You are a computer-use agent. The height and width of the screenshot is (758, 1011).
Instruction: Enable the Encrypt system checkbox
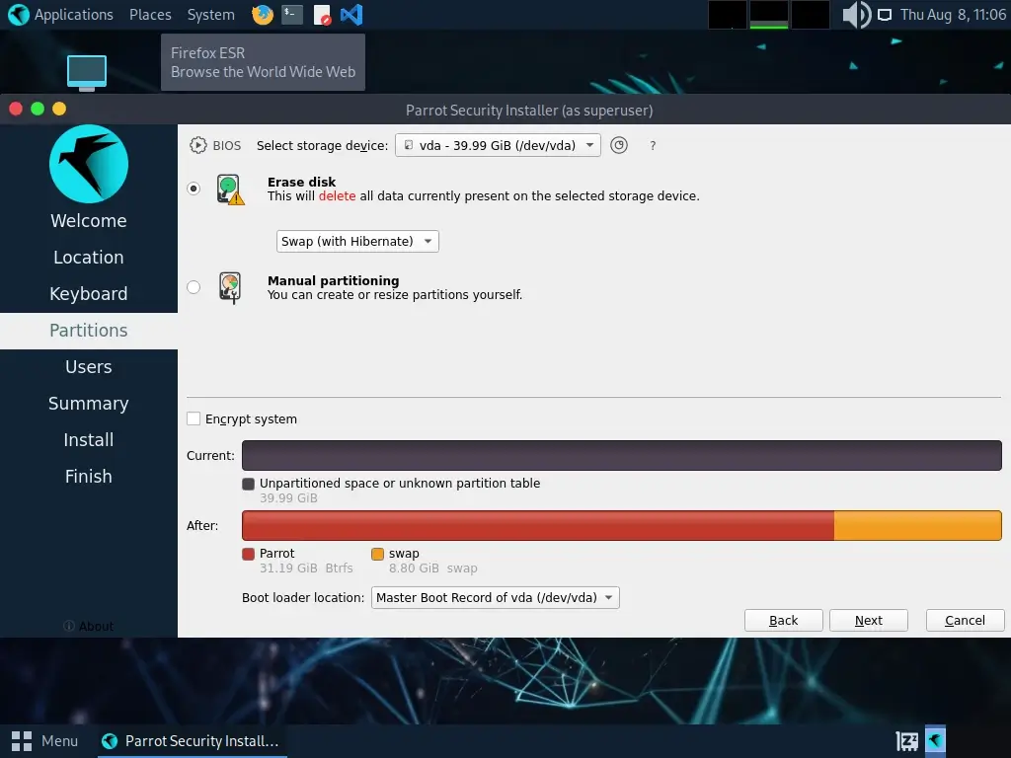(x=194, y=418)
